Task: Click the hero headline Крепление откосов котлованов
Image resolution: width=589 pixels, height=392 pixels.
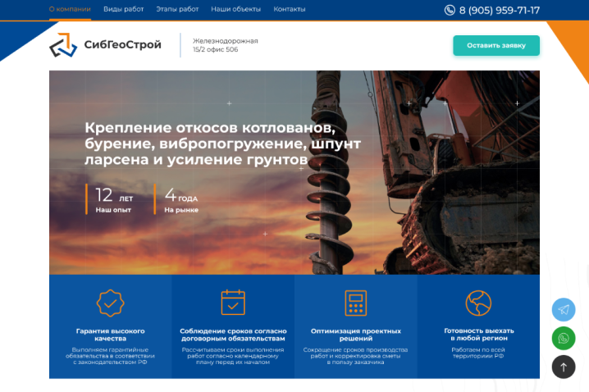Action: [223, 144]
